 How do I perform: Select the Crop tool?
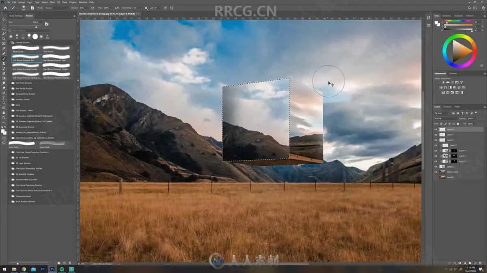click(4, 39)
